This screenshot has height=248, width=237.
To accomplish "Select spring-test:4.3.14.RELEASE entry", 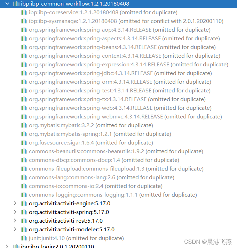I will click(x=120, y=91).
